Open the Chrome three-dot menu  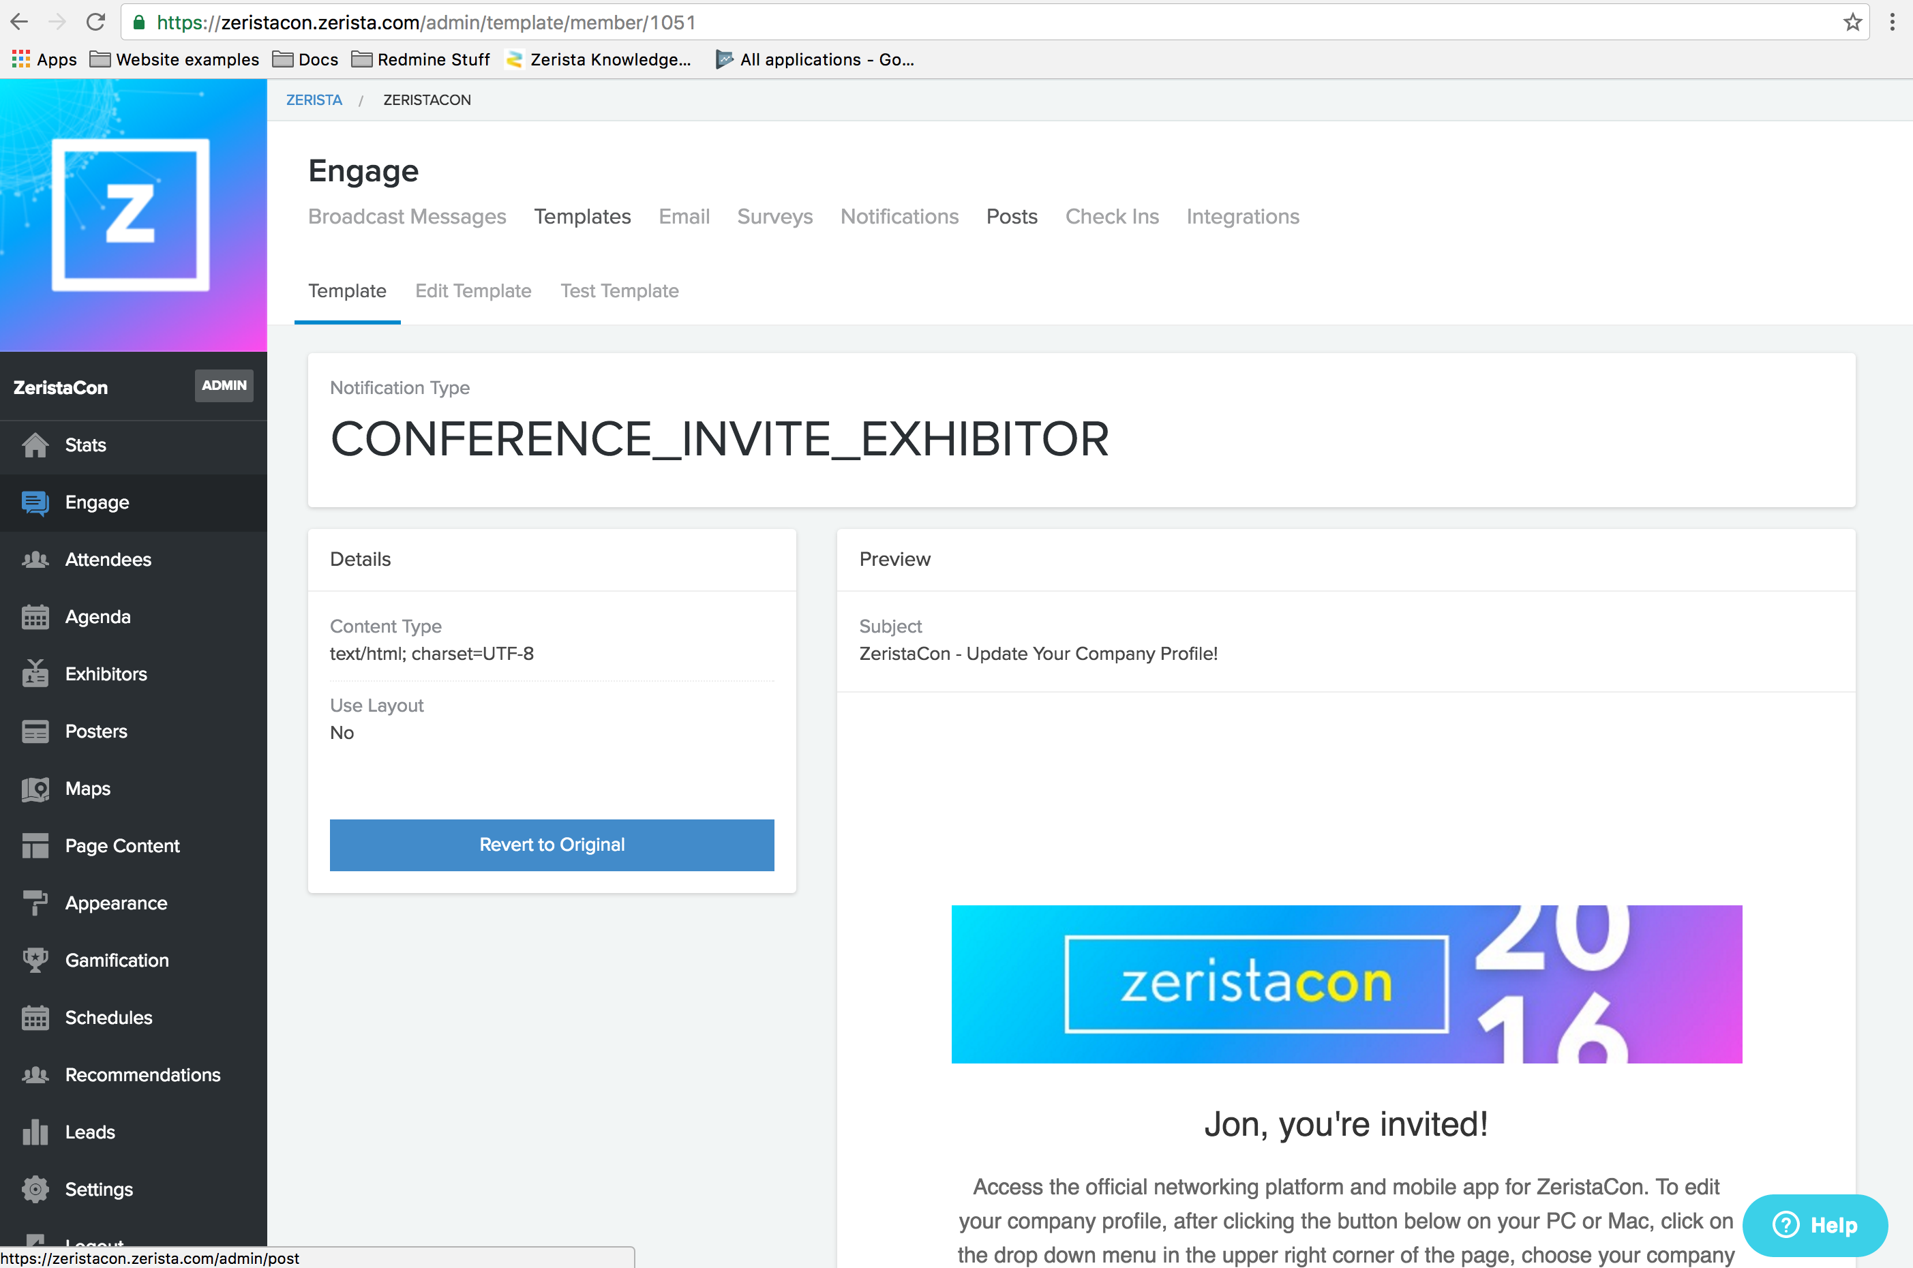[x=1892, y=22]
